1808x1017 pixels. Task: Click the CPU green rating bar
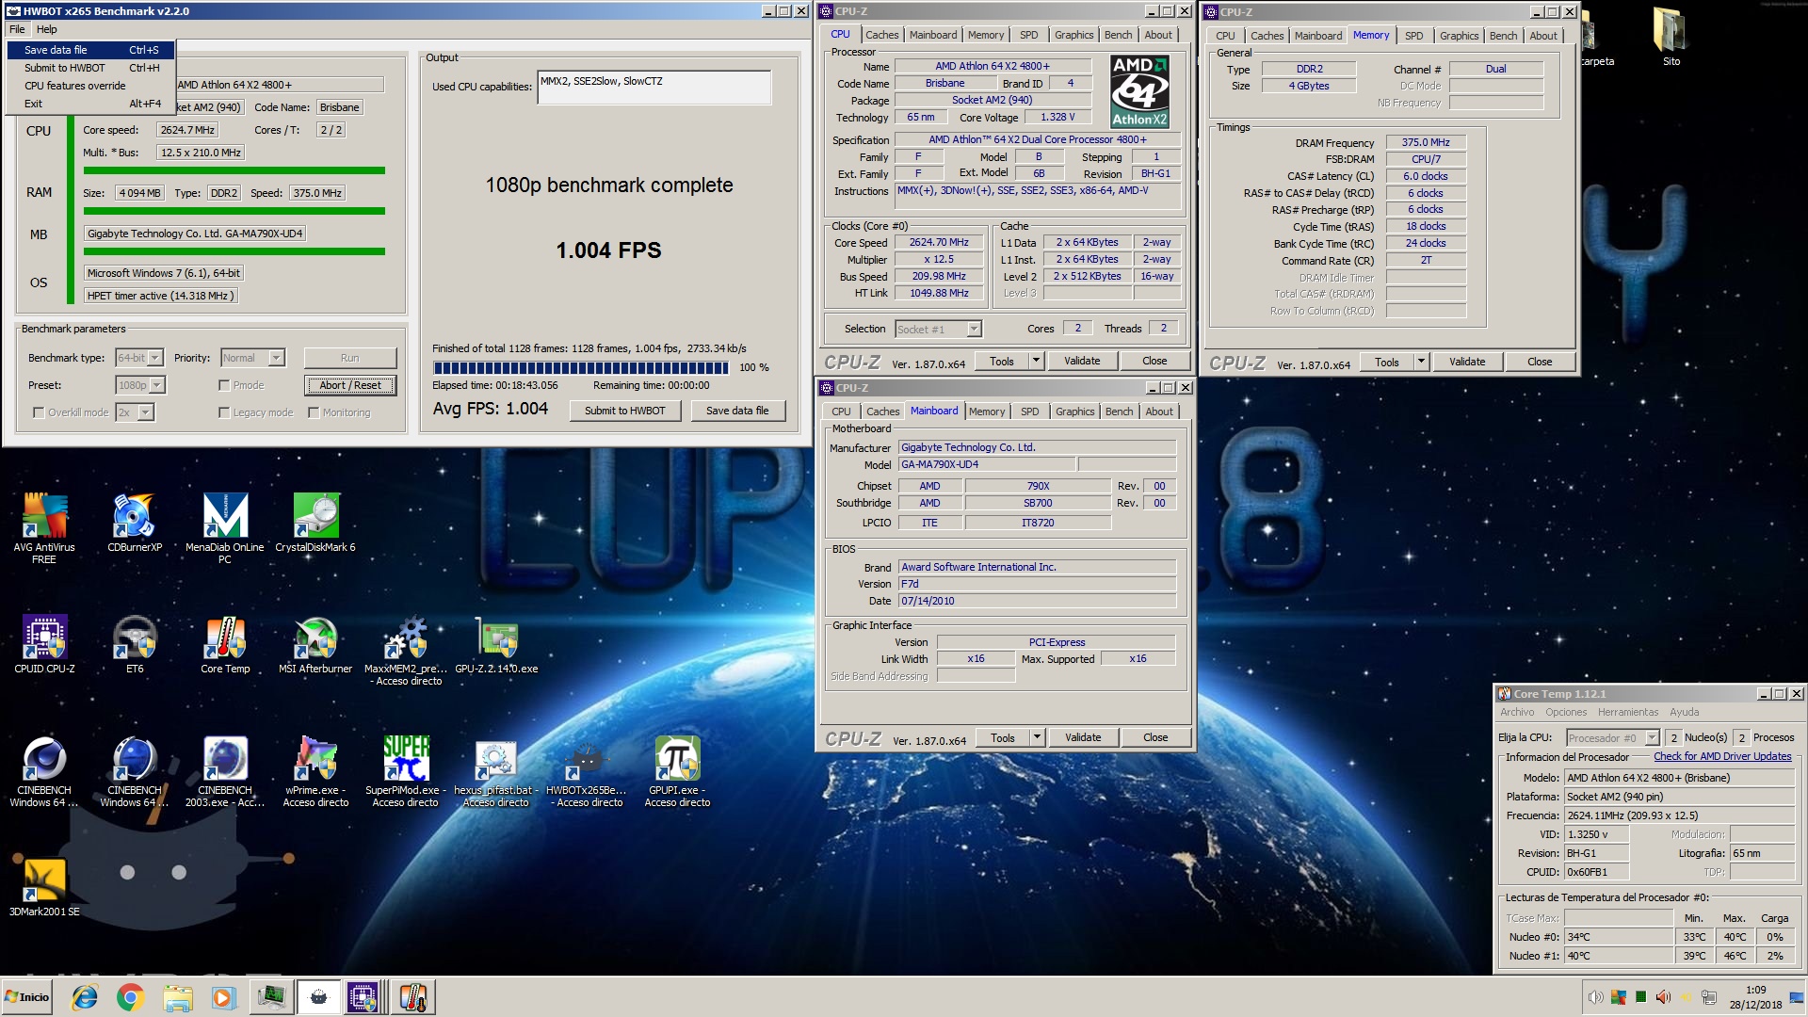(234, 170)
